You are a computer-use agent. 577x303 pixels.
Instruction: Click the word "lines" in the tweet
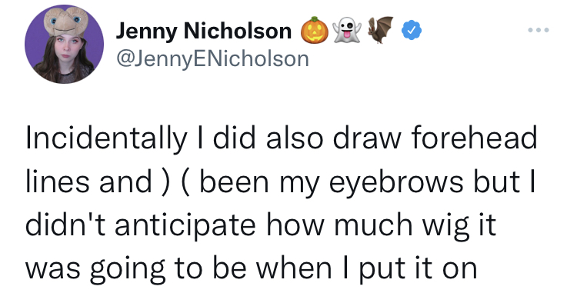[58, 180]
